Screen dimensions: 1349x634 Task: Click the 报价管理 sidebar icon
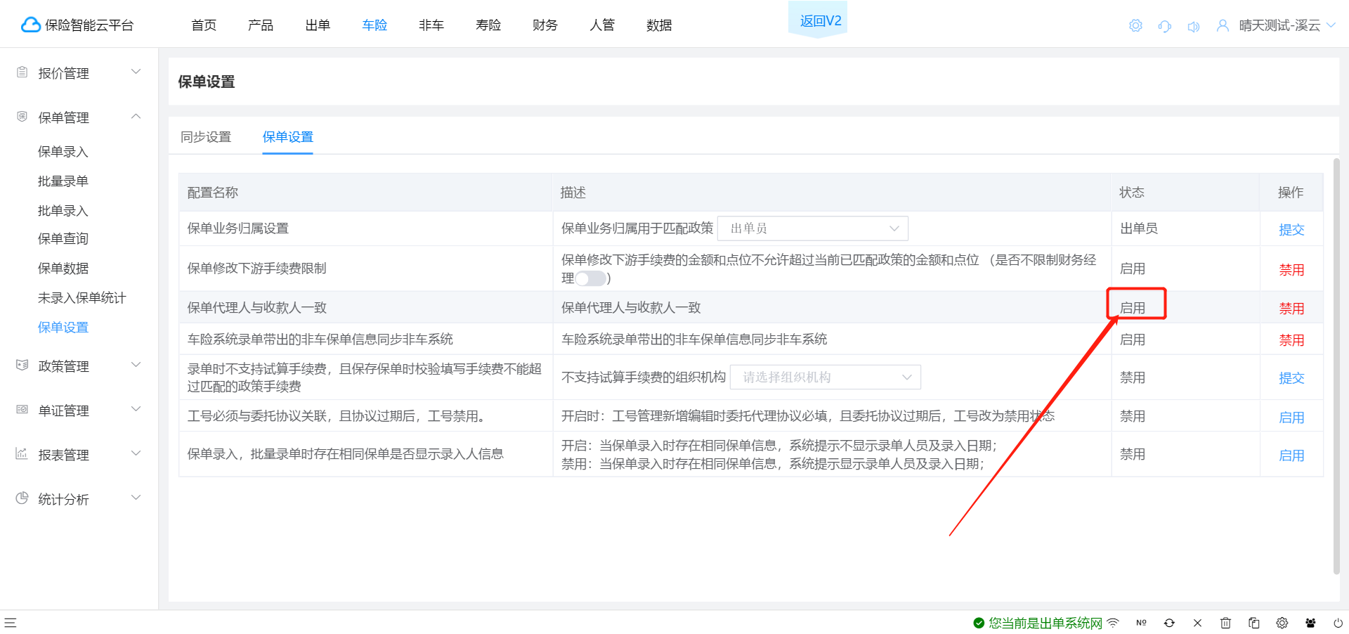22,72
